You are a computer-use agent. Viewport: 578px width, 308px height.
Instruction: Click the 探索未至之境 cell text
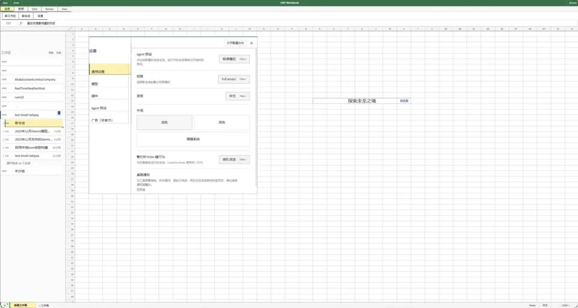tap(362, 100)
